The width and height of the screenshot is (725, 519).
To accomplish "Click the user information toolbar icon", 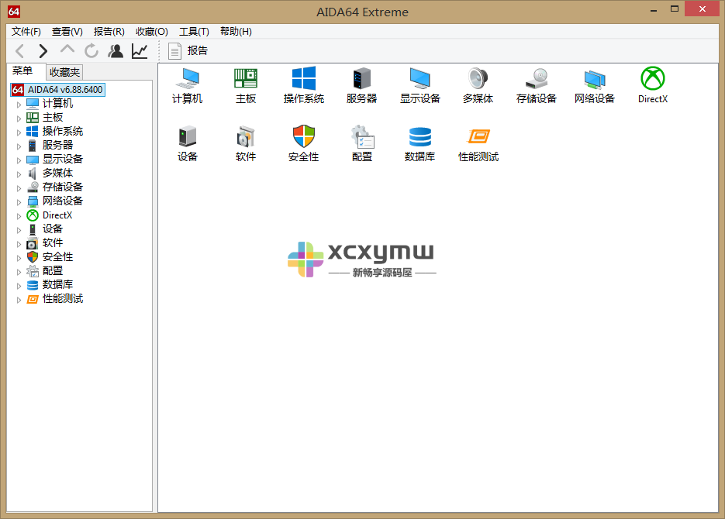I will pos(115,50).
